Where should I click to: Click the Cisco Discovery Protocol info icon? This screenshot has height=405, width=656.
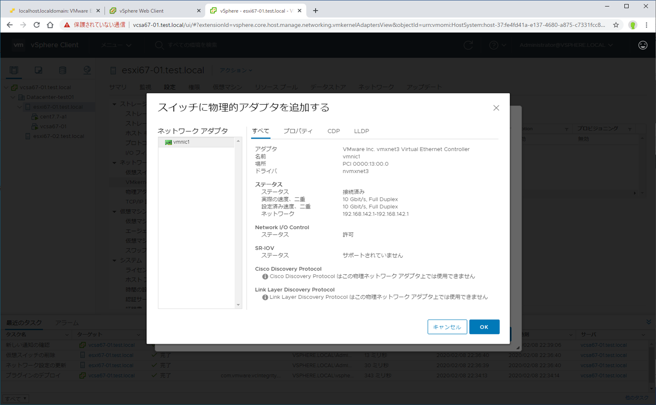[x=265, y=276]
